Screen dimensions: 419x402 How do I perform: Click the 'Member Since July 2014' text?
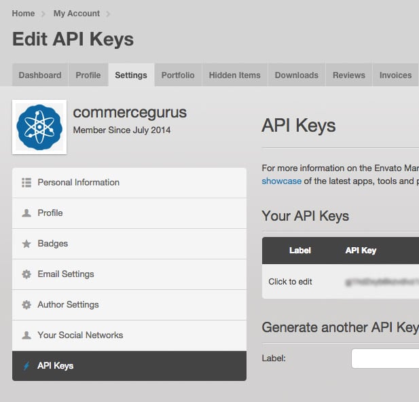click(122, 130)
